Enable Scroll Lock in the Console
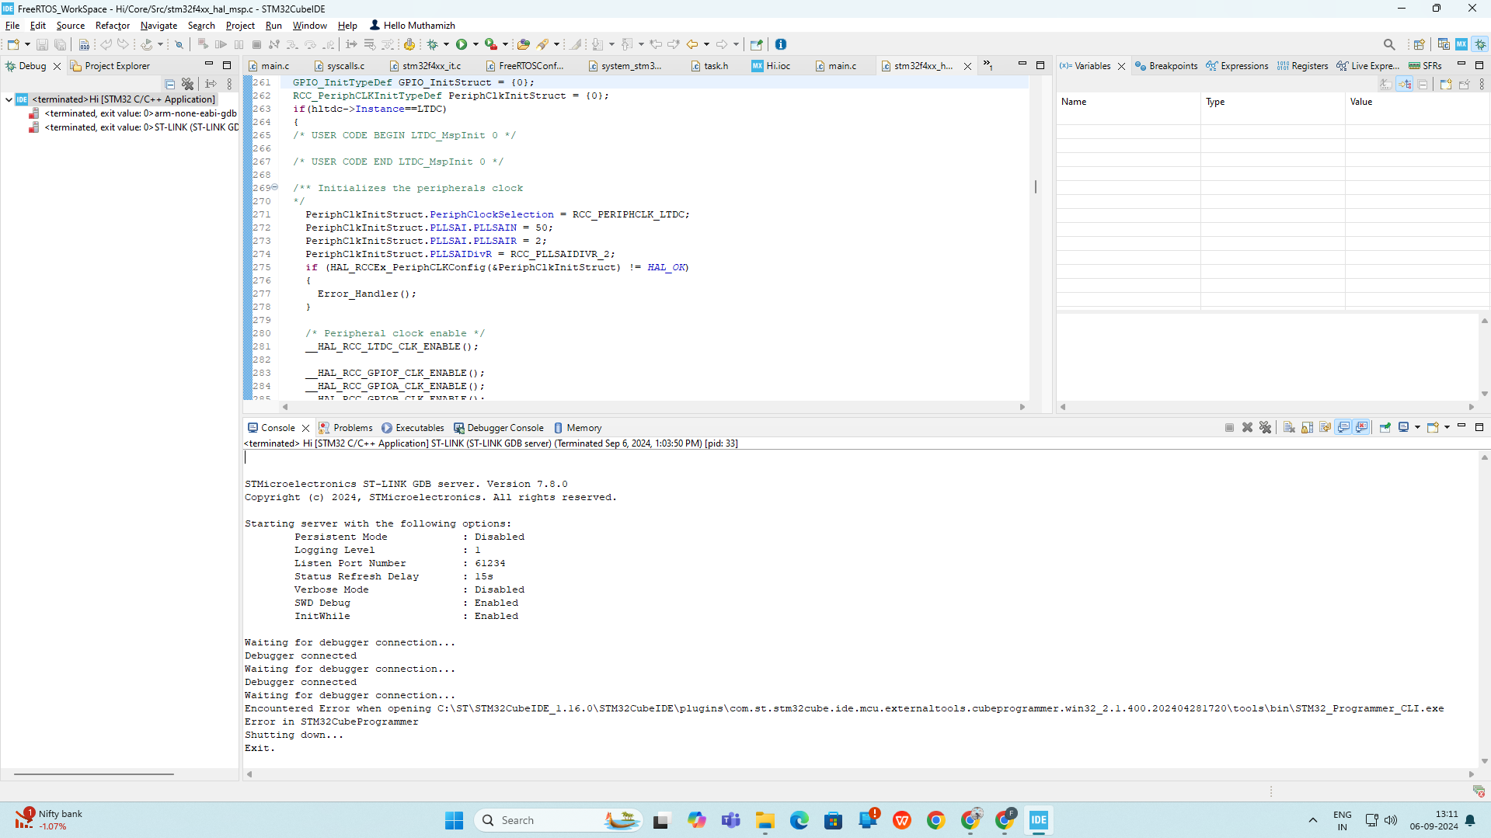 [1307, 427]
